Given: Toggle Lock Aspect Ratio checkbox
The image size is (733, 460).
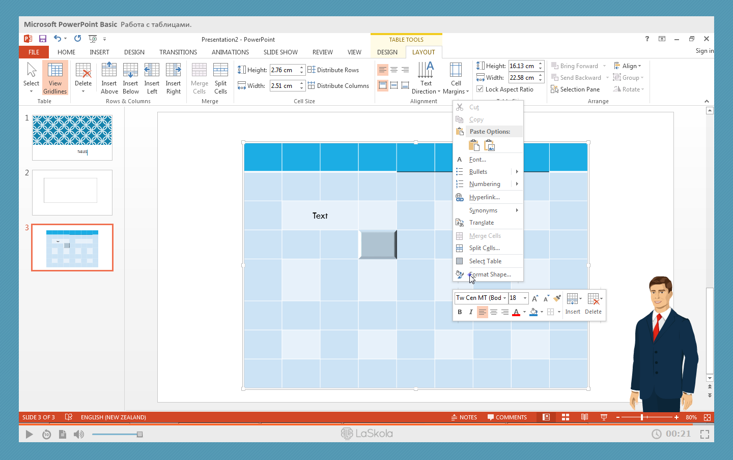Looking at the screenshot, I should pyautogui.click(x=480, y=89).
